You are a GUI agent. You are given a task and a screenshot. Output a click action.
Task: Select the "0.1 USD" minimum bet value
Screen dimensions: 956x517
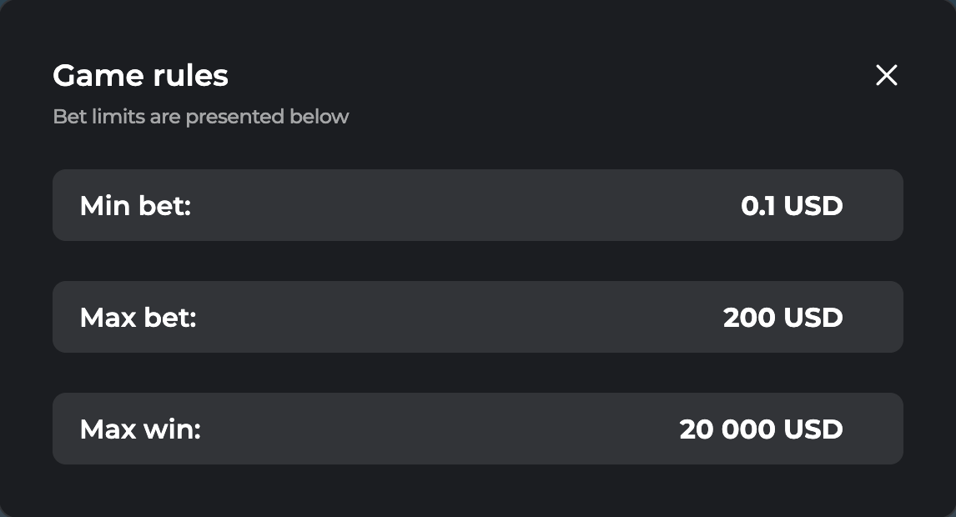[792, 205]
